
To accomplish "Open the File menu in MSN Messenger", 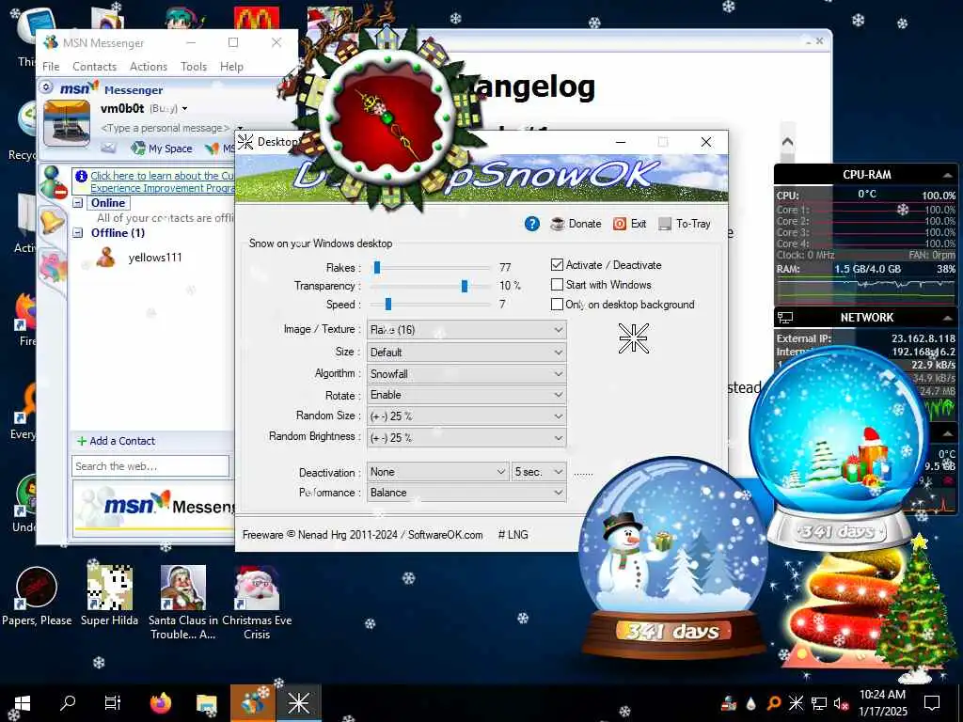I will pyautogui.click(x=51, y=67).
